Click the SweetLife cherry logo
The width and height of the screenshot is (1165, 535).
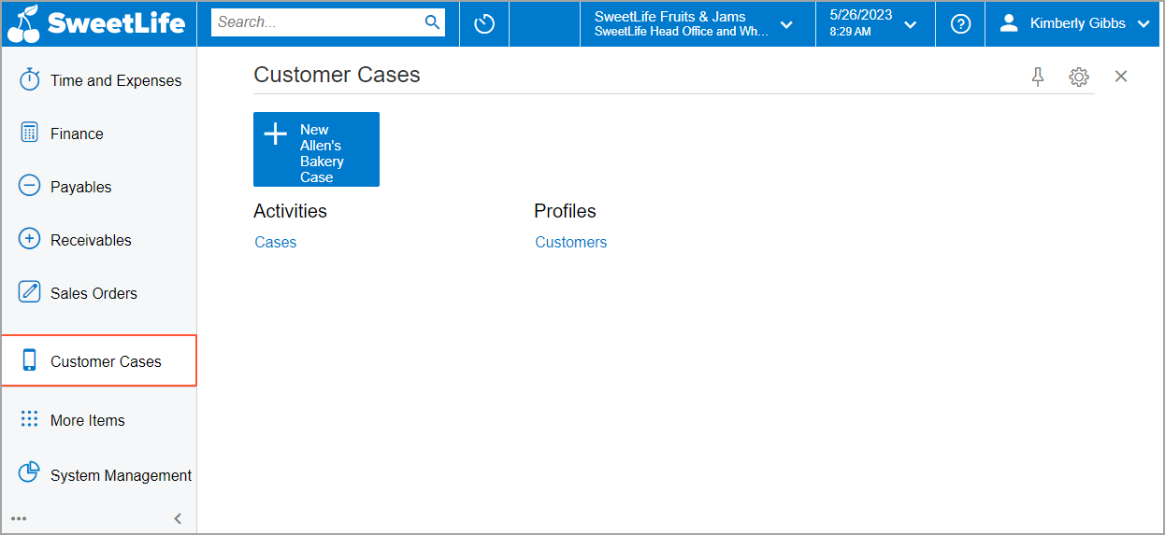22,23
